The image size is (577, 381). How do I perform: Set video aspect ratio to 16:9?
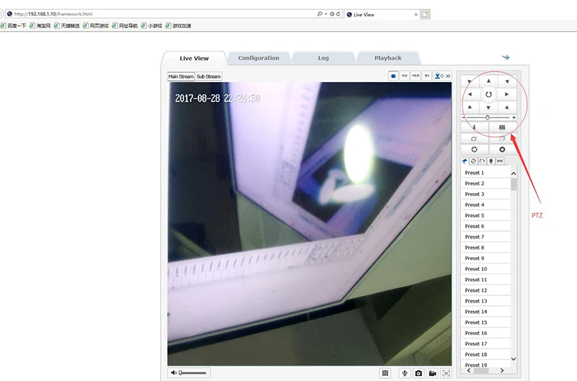(415, 76)
